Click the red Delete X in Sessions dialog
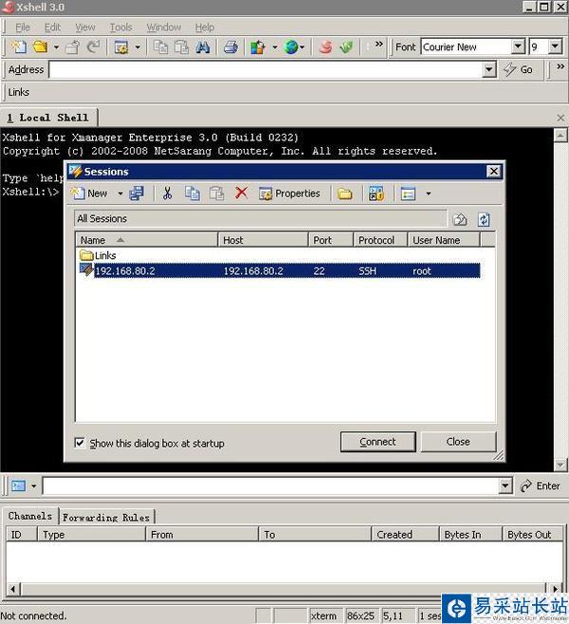The width and height of the screenshot is (569, 624). click(x=241, y=193)
